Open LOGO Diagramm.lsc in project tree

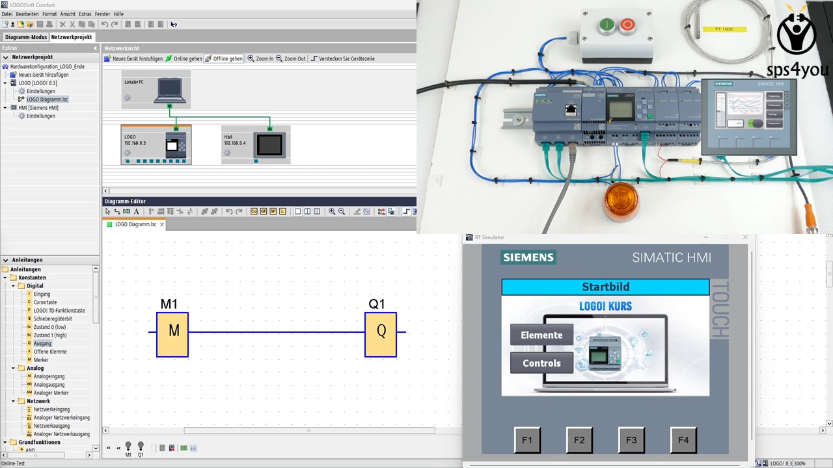[47, 99]
